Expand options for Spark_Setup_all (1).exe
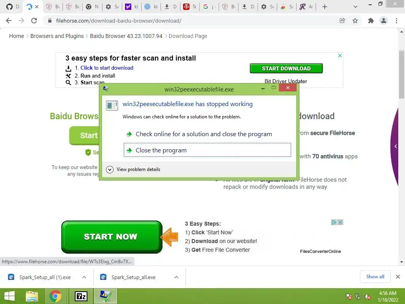This screenshot has width=405, height=304. (84, 277)
